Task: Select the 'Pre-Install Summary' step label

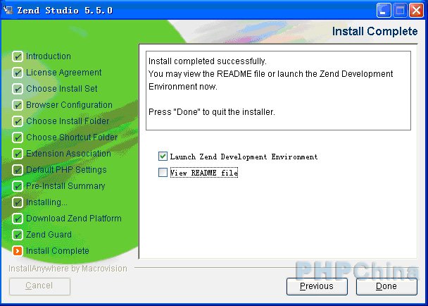Action: [65, 186]
